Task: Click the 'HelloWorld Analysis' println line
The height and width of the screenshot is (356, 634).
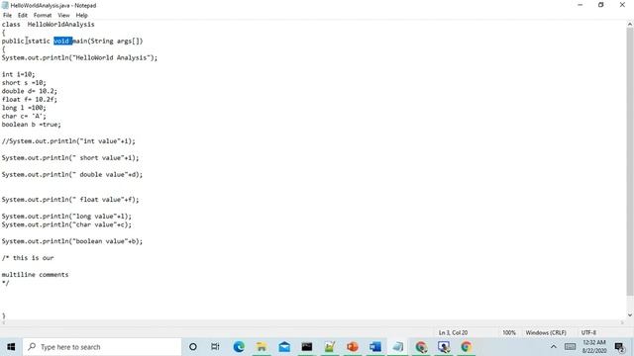Action: (79, 57)
